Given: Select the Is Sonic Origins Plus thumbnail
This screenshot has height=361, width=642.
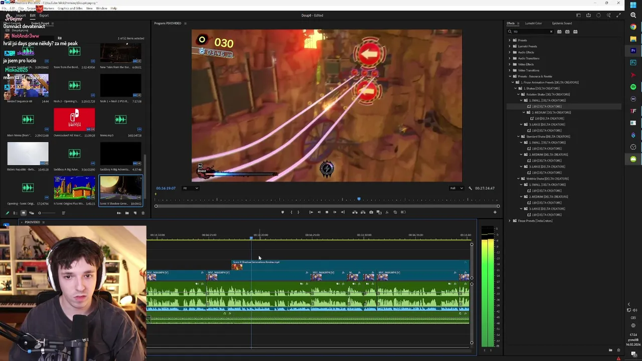Looking at the screenshot, I should (x=74, y=188).
